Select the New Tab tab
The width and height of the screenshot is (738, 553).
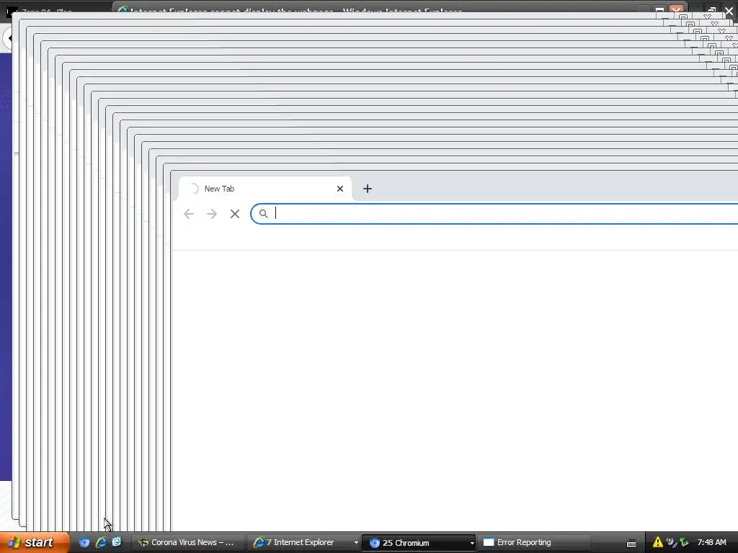point(265,189)
